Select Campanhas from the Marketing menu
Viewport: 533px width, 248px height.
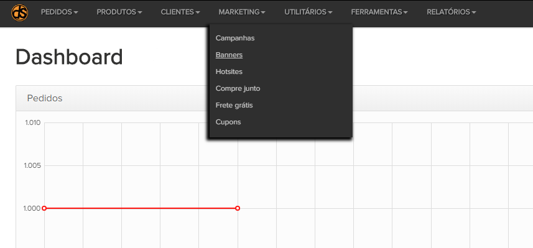(235, 38)
